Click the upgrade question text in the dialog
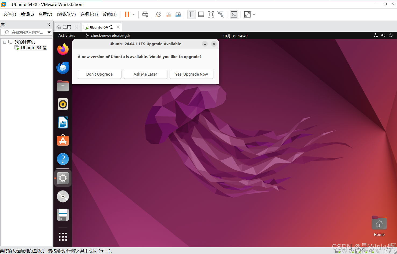Viewport: 397px width, 254px height. (x=140, y=57)
